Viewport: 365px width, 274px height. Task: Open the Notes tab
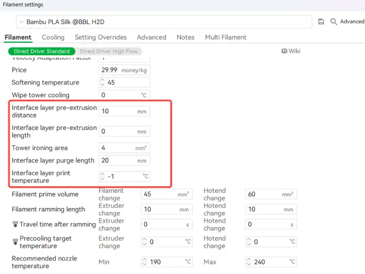185,37
